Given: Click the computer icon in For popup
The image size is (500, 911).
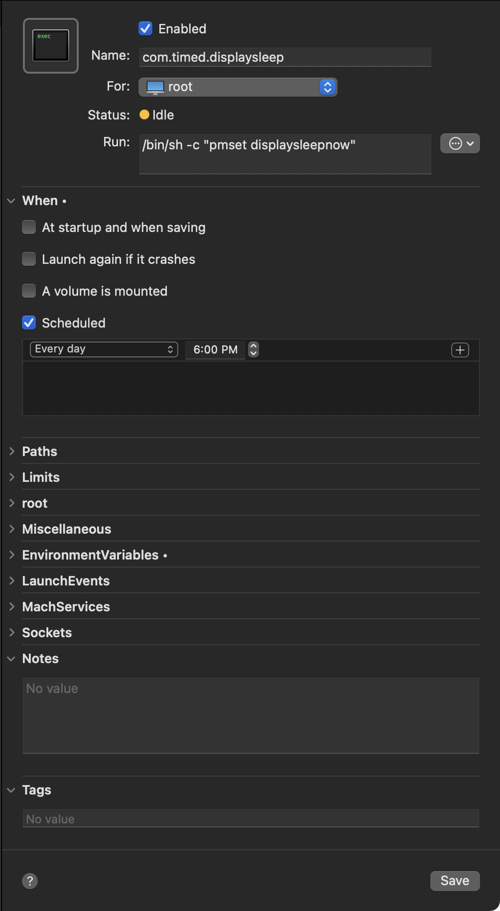Looking at the screenshot, I should click(155, 87).
